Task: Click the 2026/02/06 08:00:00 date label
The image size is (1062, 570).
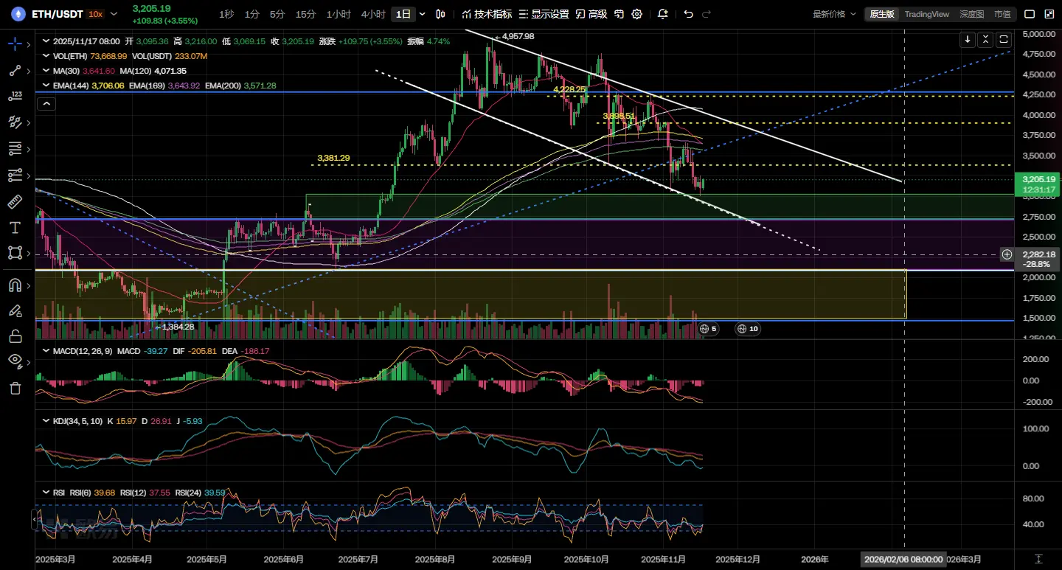Action: [x=905, y=560]
